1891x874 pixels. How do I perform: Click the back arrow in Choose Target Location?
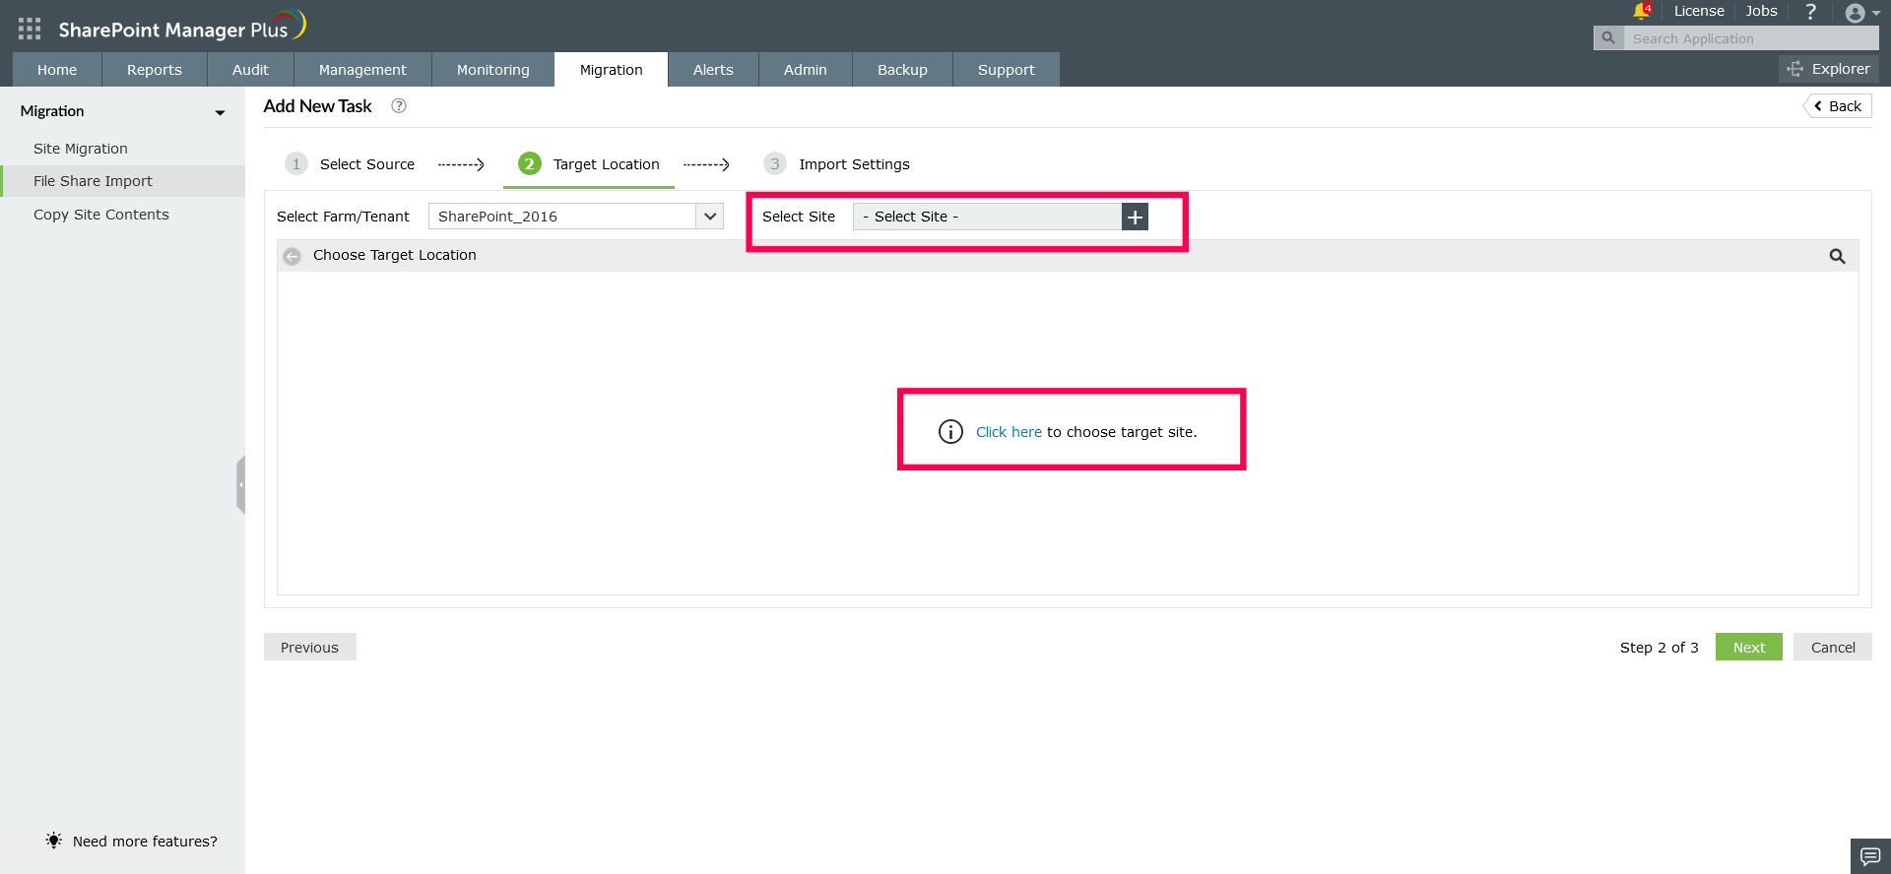coord(293,256)
